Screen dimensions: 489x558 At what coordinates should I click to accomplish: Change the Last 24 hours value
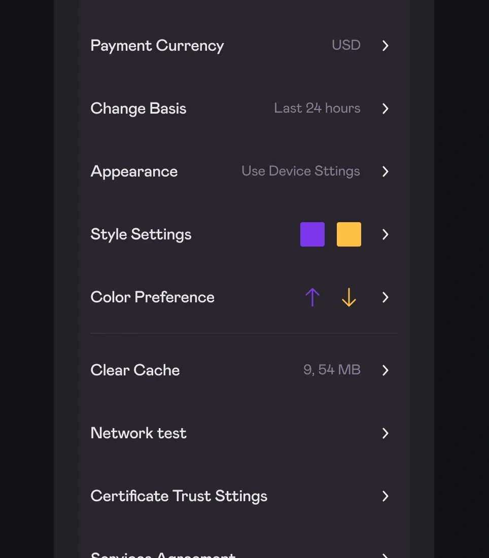click(317, 108)
